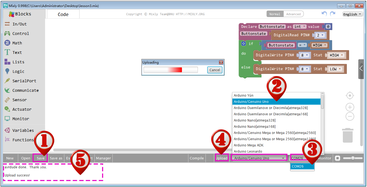Upload the program to the board
This screenshot has height=187, width=367.
tap(222, 158)
